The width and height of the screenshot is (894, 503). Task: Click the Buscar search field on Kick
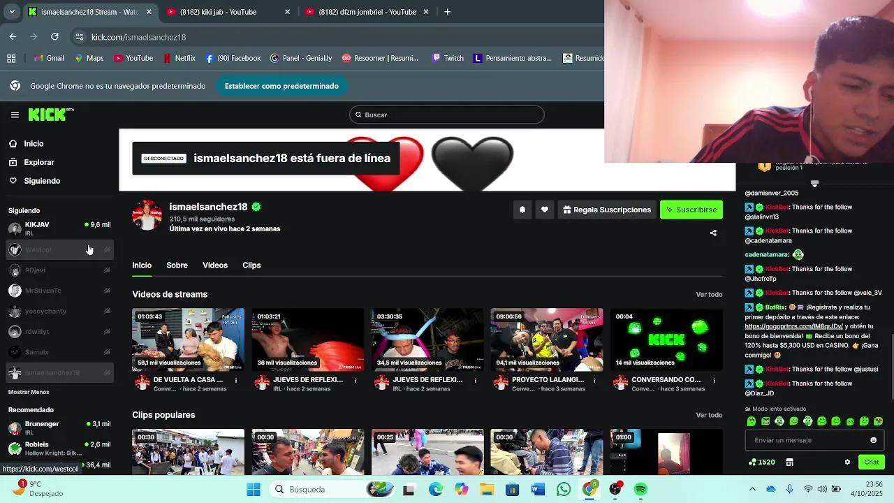447,115
